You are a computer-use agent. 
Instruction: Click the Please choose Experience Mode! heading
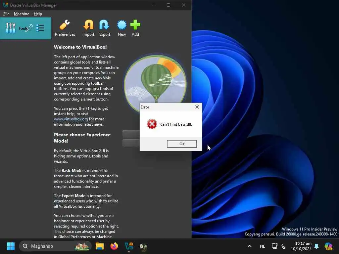[x=82, y=138]
